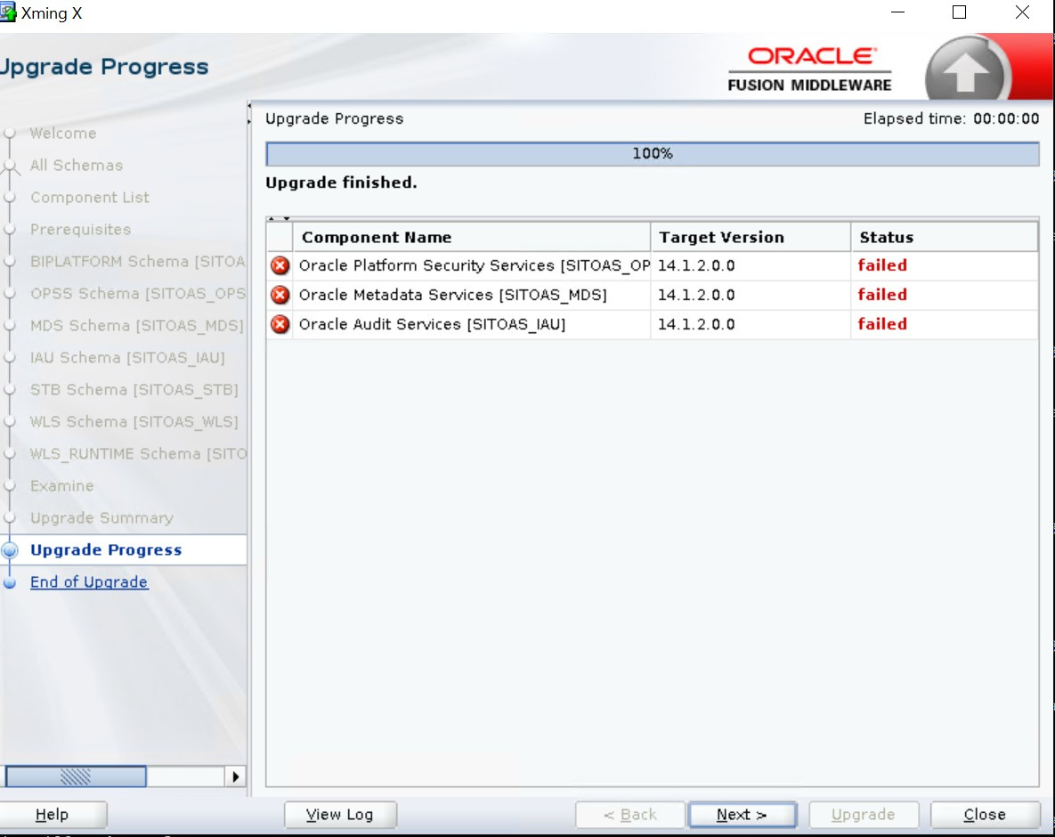Open Help
Image resolution: width=1055 pixels, height=837 pixels.
tap(53, 815)
